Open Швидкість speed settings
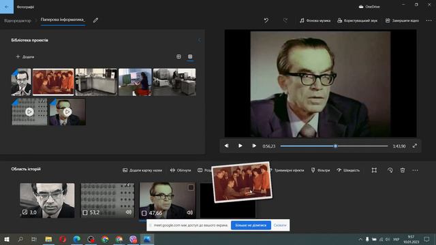The width and height of the screenshot is (436, 245). [348, 170]
